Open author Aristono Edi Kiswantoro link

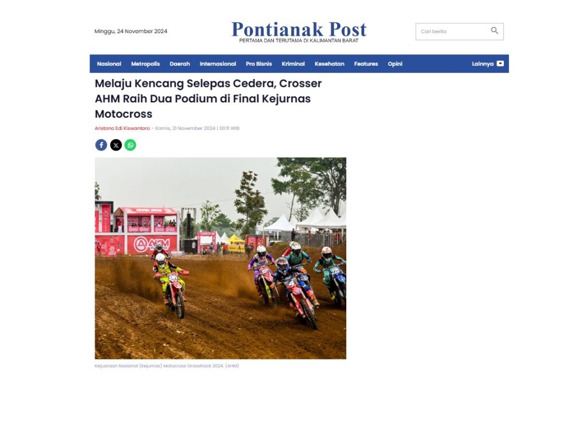[122, 128]
